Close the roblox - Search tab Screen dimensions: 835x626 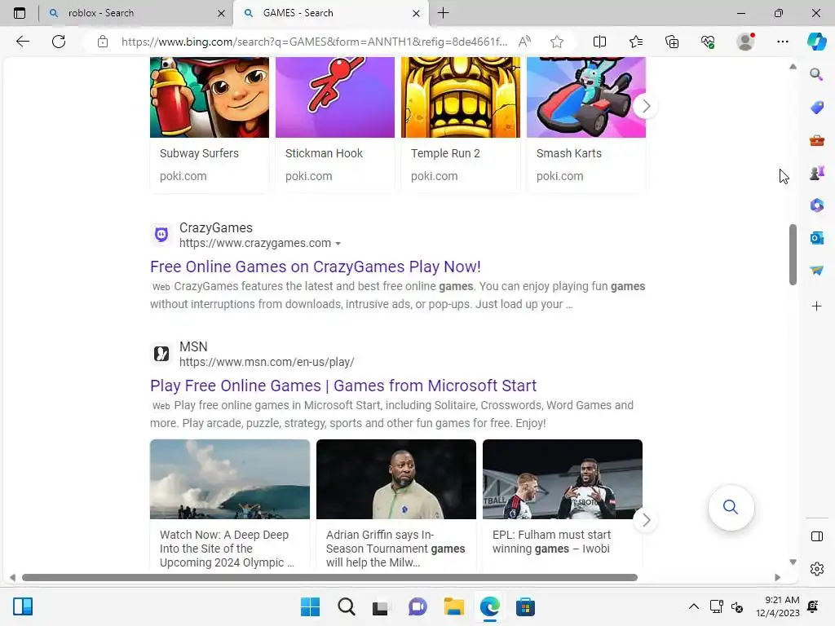pos(222,13)
